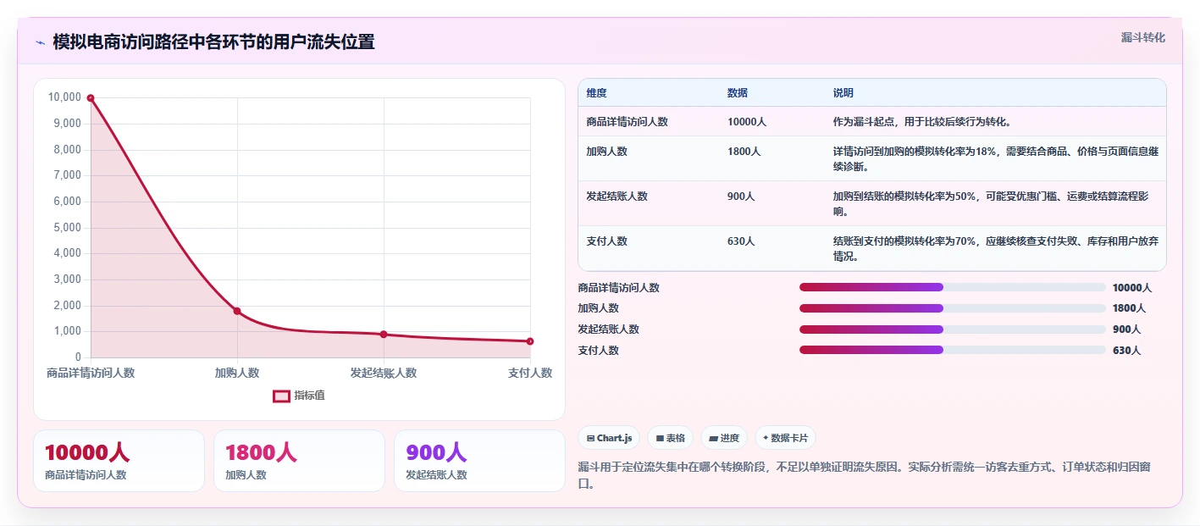Viewport: 1200px width, 526px height.
Task: Click progress bar for 支付人数
Action: [x=952, y=350]
